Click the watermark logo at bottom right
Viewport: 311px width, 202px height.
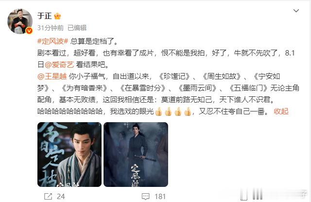[x=274, y=194]
